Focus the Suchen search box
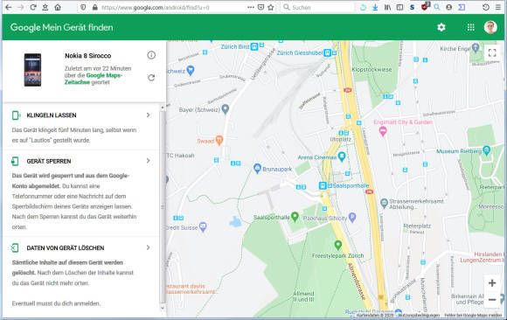Image resolution: width=507 pixels, height=320 pixels. tap(316, 8)
